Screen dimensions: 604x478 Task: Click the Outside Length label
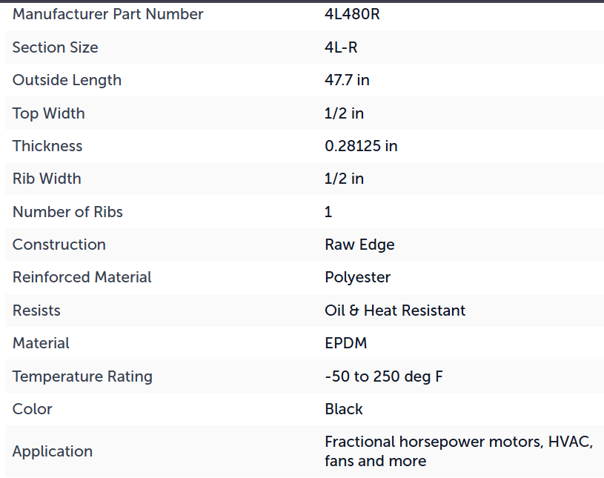pyautogui.click(x=67, y=80)
